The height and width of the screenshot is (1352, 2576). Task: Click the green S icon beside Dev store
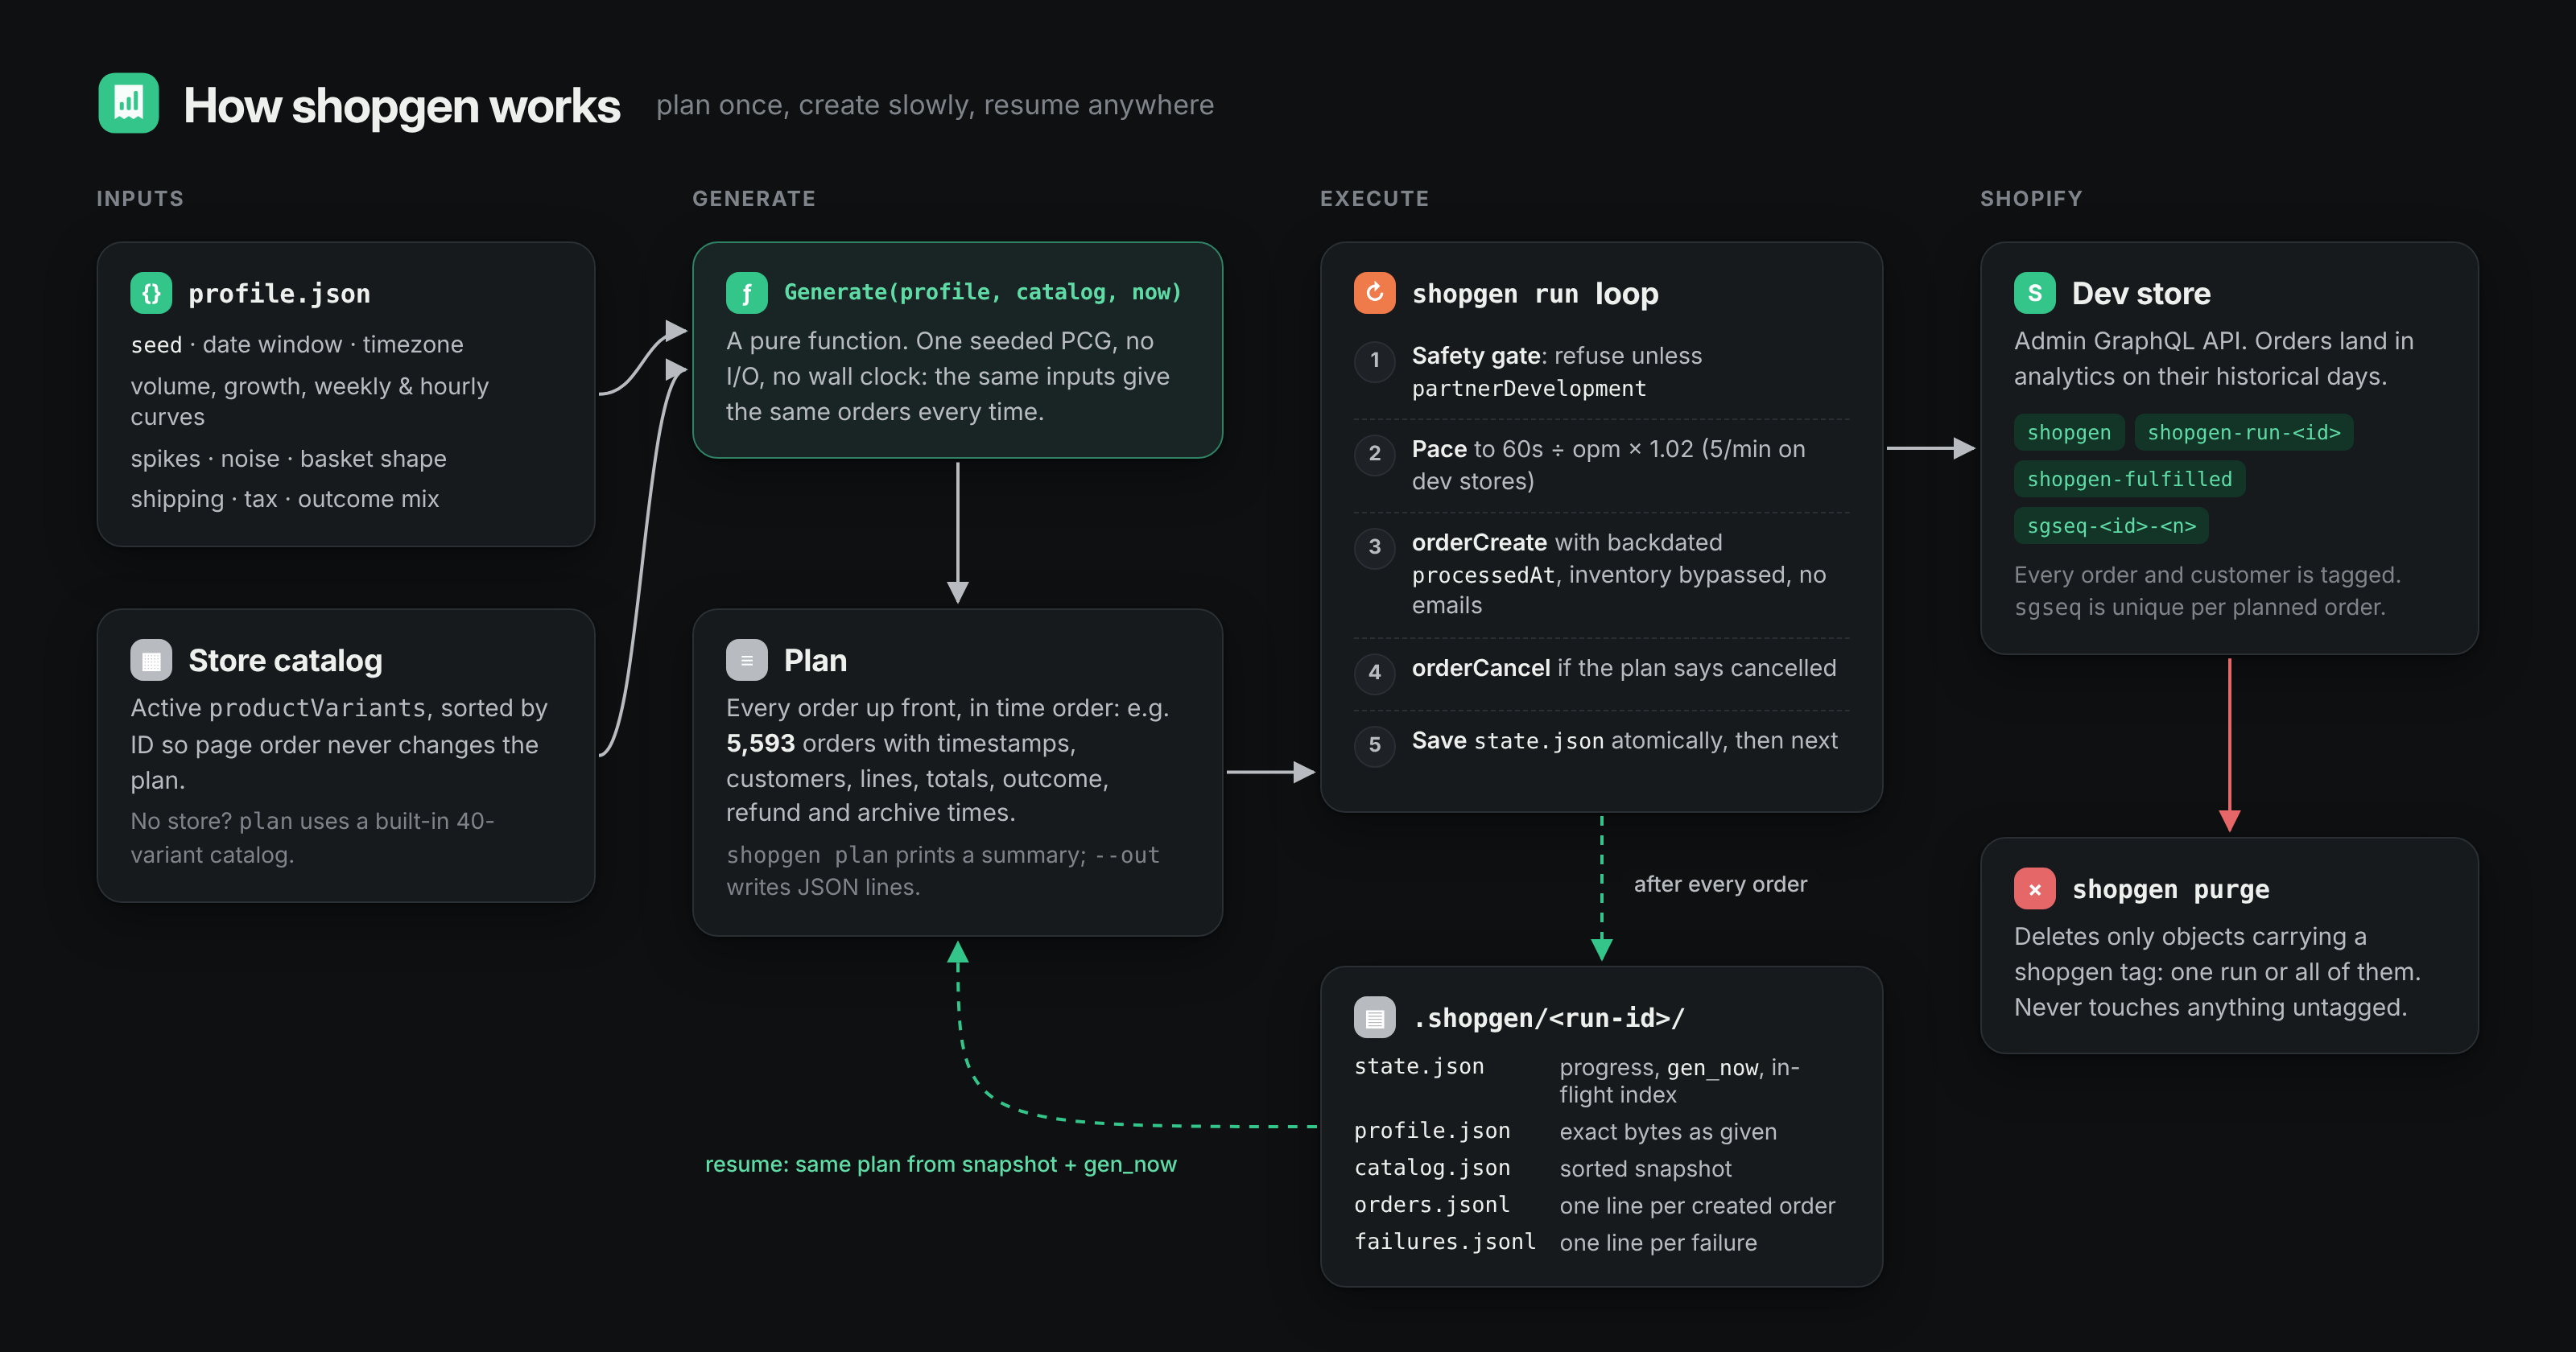pos(2035,293)
